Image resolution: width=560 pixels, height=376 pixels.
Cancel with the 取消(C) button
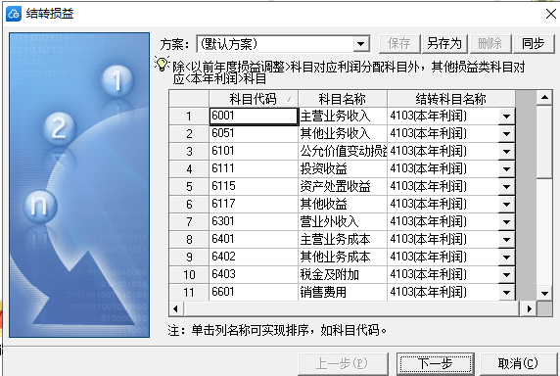click(x=518, y=364)
